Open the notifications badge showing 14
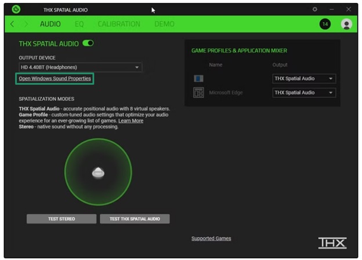Viewport: 362px width, 260px height. click(x=325, y=24)
